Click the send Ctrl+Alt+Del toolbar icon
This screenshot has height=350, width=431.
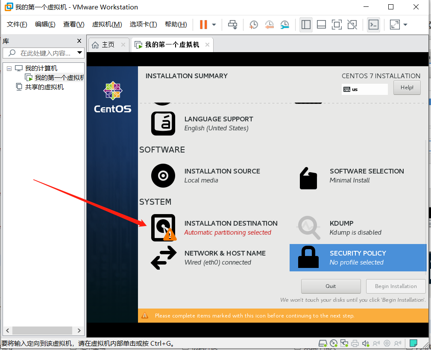pyautogui.click(x=232, y=24)
